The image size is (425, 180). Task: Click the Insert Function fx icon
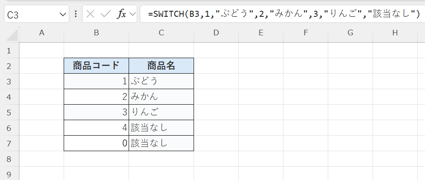(x=122, y=14)
